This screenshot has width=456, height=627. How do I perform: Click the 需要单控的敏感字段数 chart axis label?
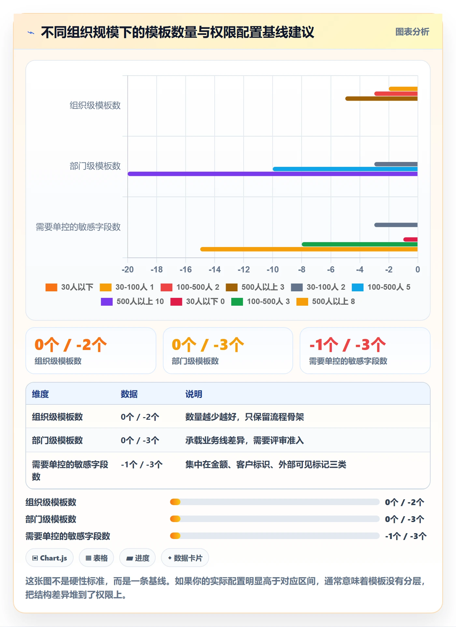tap(78, 227)
